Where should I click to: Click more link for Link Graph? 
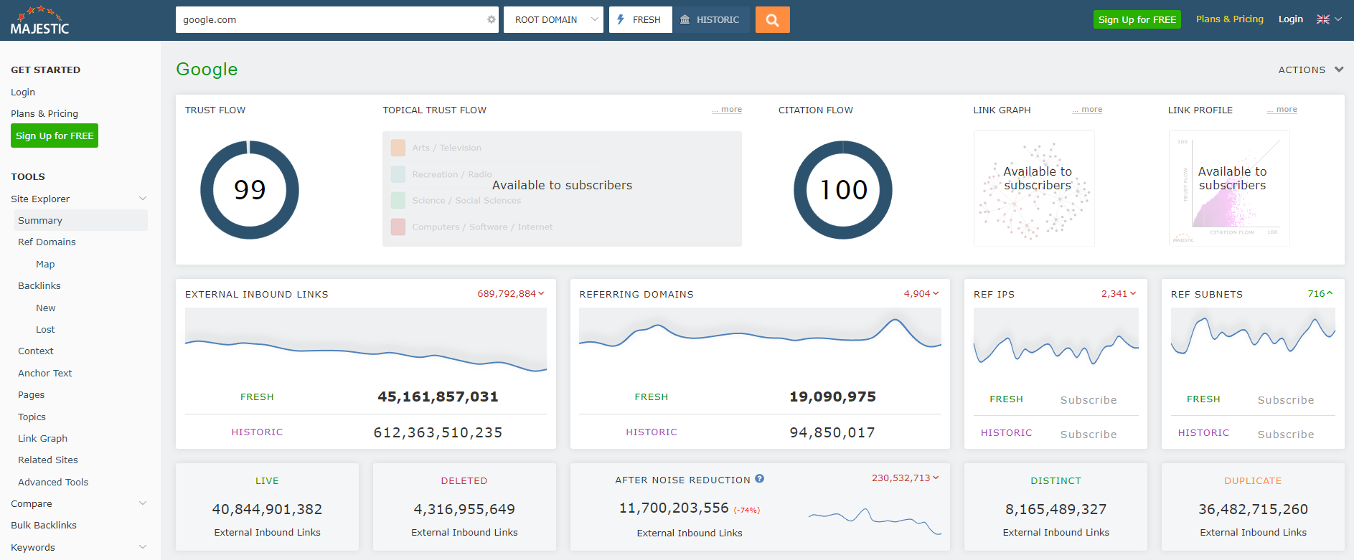coord(1088,110)
